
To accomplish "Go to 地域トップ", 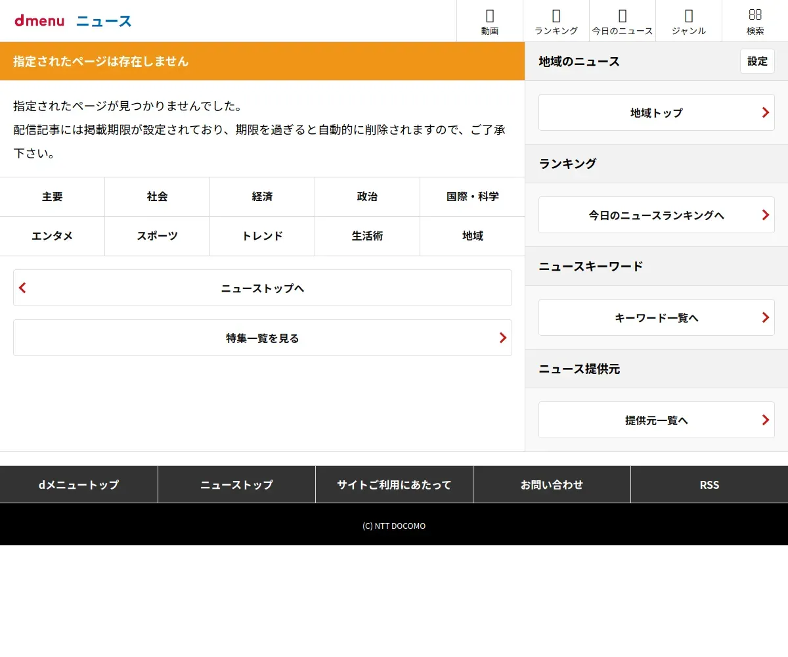I will point(657,112).
